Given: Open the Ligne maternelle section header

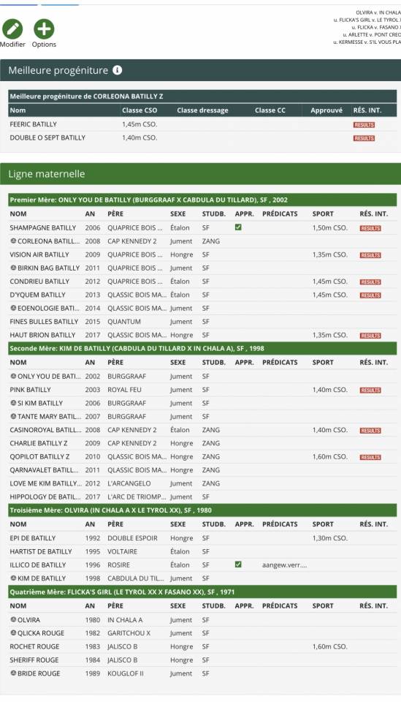Looking at the screenshot, I should [200, 174].
